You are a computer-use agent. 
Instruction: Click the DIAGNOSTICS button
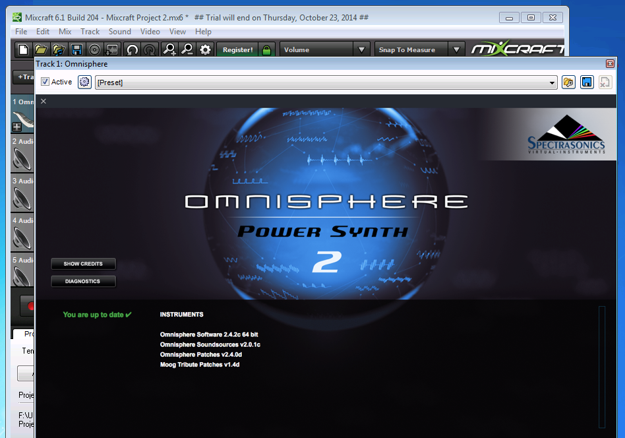83,281
